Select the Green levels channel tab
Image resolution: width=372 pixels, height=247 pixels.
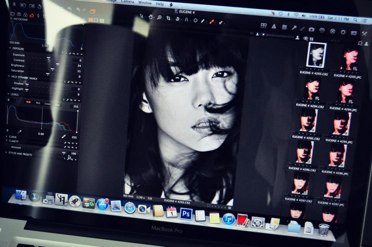[47, 104]
